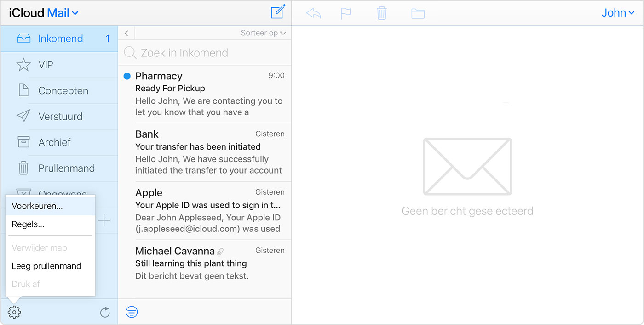The height and width of the screenshot is (325, 644).
Task: Add a new folder with plus icon
Action: coord(105,221)
